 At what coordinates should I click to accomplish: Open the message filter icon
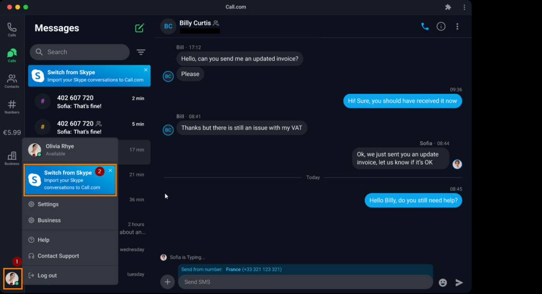click(141, 52)
